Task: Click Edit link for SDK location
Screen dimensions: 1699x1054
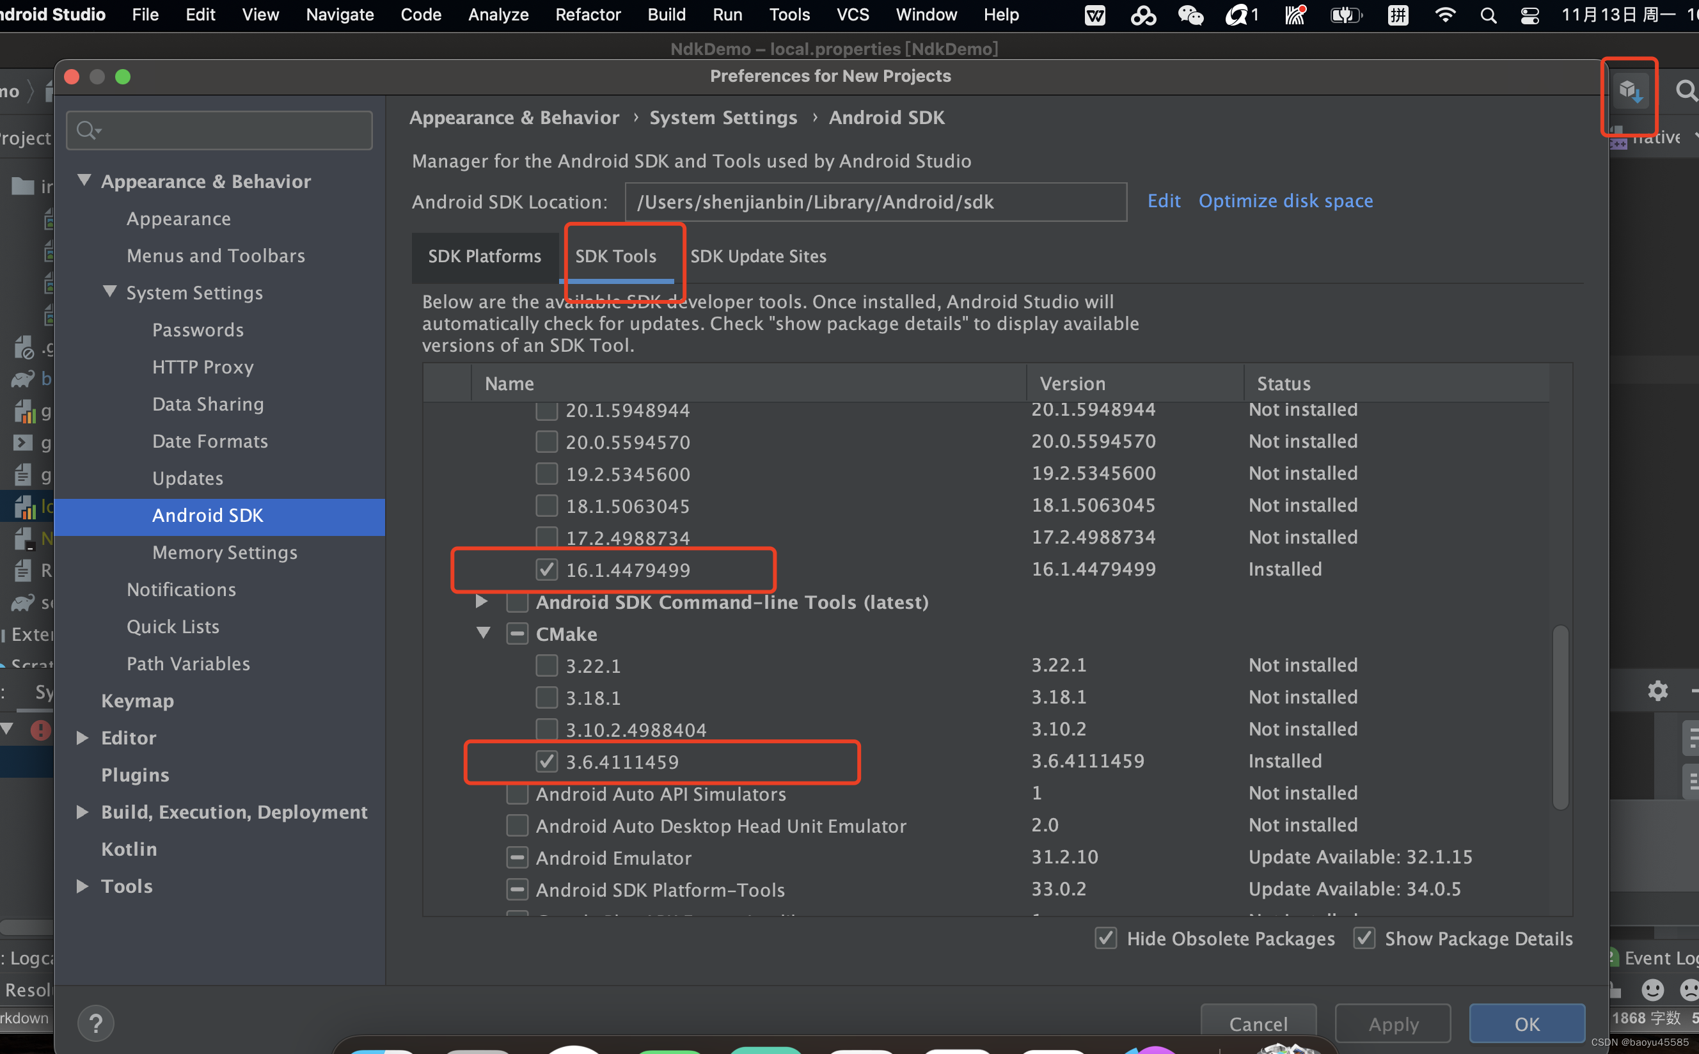Action: pos(1164,201)
